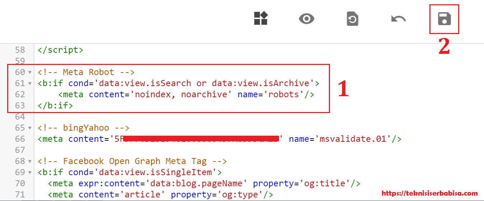This screenshot has width=484, height=201.
Task: Click line number 64 in the gutter
Action: point(20,117)
